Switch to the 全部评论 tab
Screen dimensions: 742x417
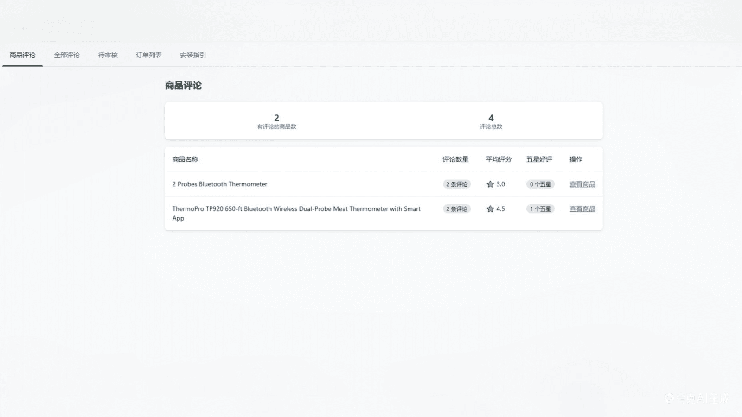click(67, 55)
